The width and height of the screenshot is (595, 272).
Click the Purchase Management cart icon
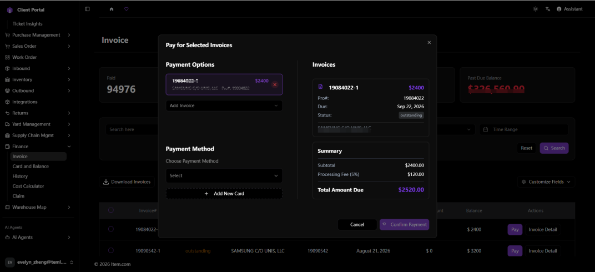8,35
